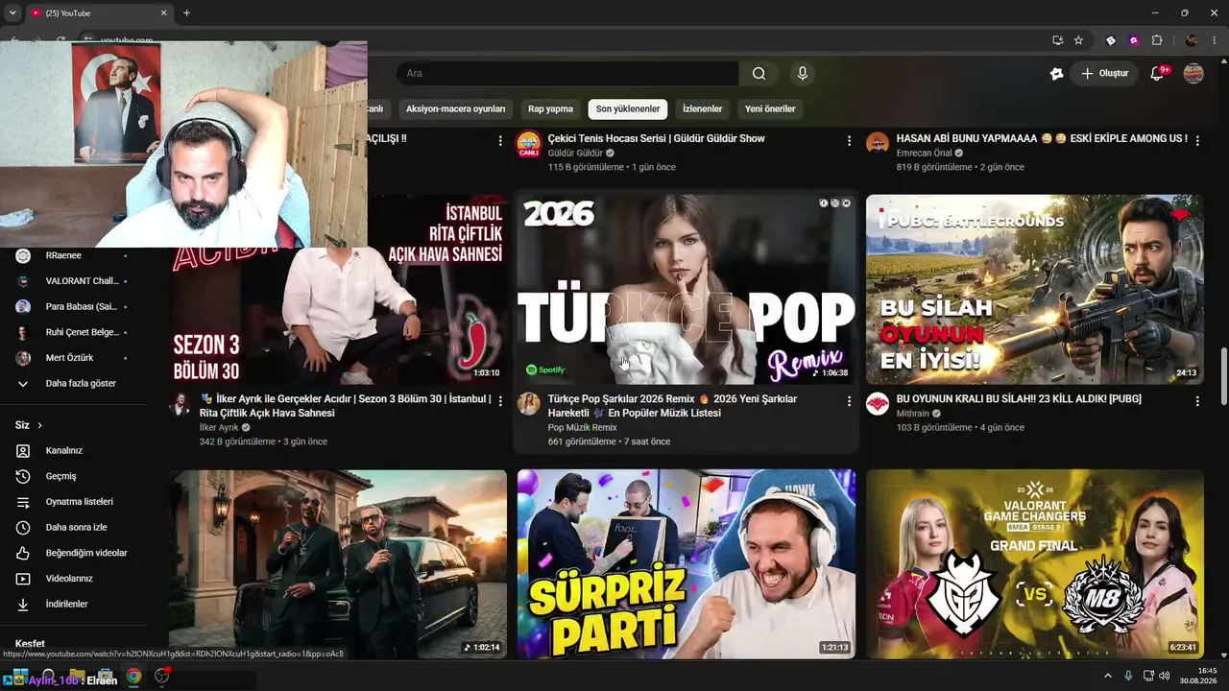Open Güldür Güldür channel avatar
The image size is (1229, 691).
point(529,144)
